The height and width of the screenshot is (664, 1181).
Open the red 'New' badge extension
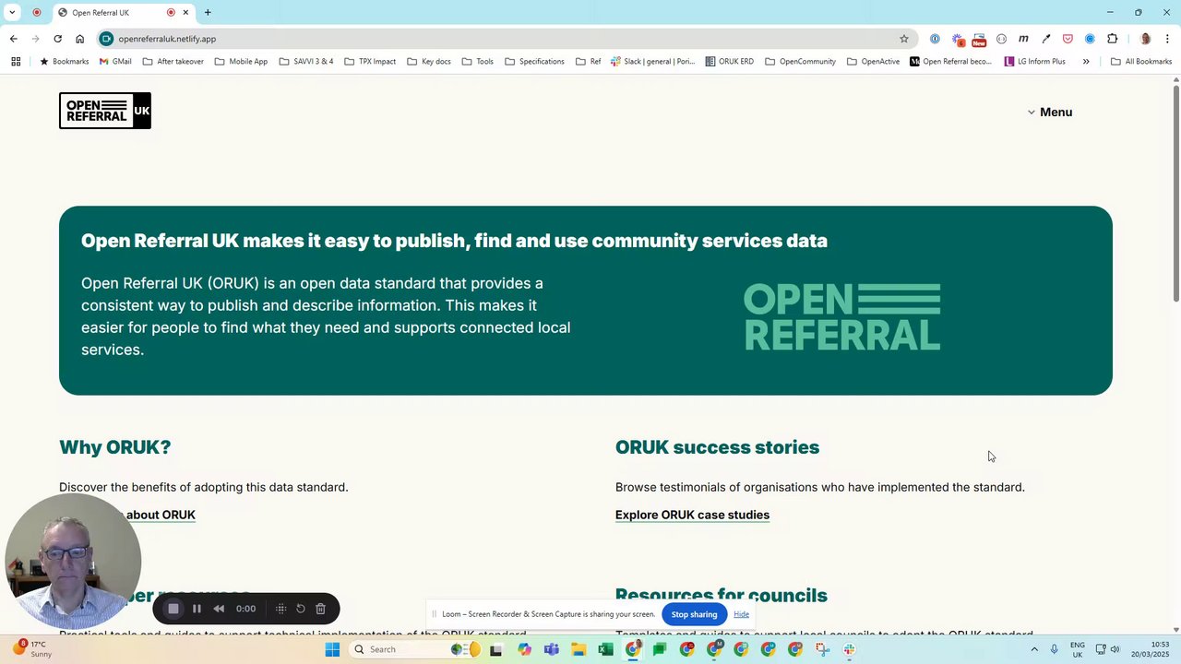979,40
